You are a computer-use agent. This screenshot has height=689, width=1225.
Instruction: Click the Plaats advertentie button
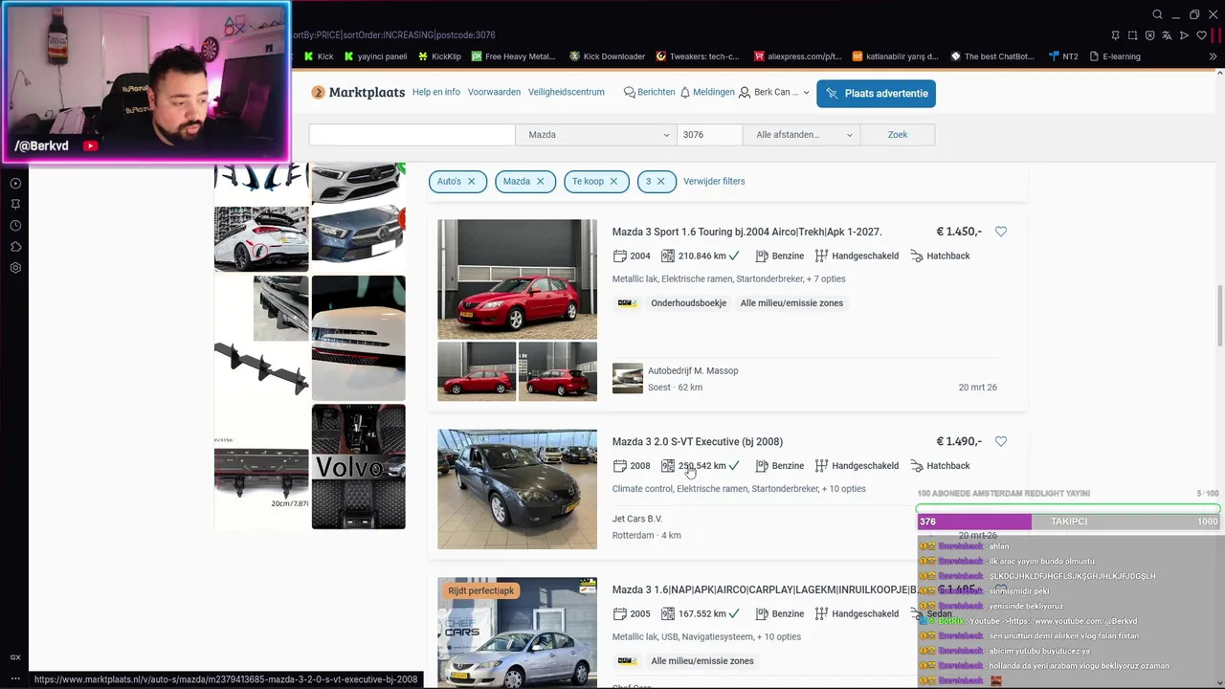(876, 93)
